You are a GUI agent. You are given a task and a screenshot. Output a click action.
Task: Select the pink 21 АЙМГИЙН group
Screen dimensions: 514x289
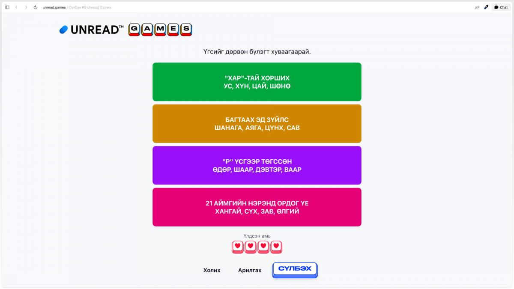257,207
